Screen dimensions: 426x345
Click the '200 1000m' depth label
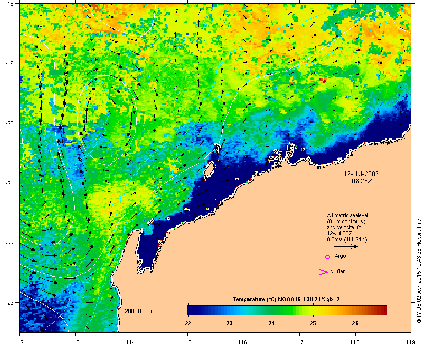(139, 312)
